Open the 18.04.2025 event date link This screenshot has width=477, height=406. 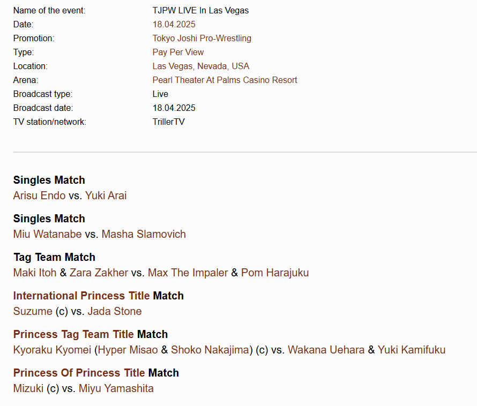[174, 24]
